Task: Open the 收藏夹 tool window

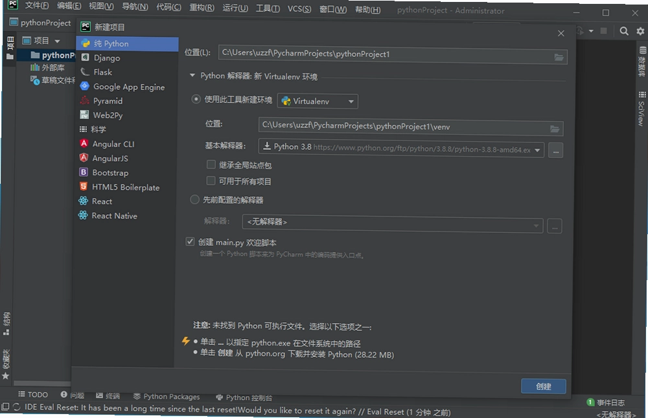Action: coord(6,365)
